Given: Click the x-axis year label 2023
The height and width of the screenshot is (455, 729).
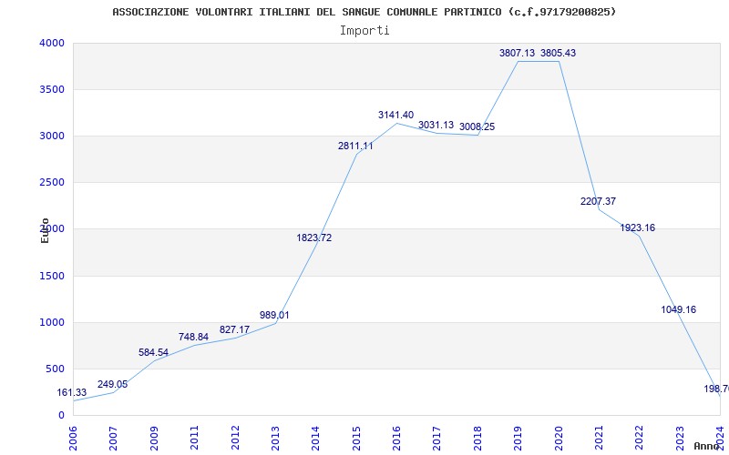Looking at the screenshot, I should (x=680, y=438).
